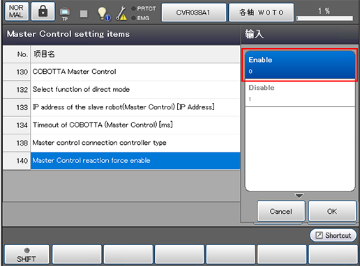This screenshot has width=360, height=266.
Task: Select row 138 Master control connection controller type
Action: (121, 143)
